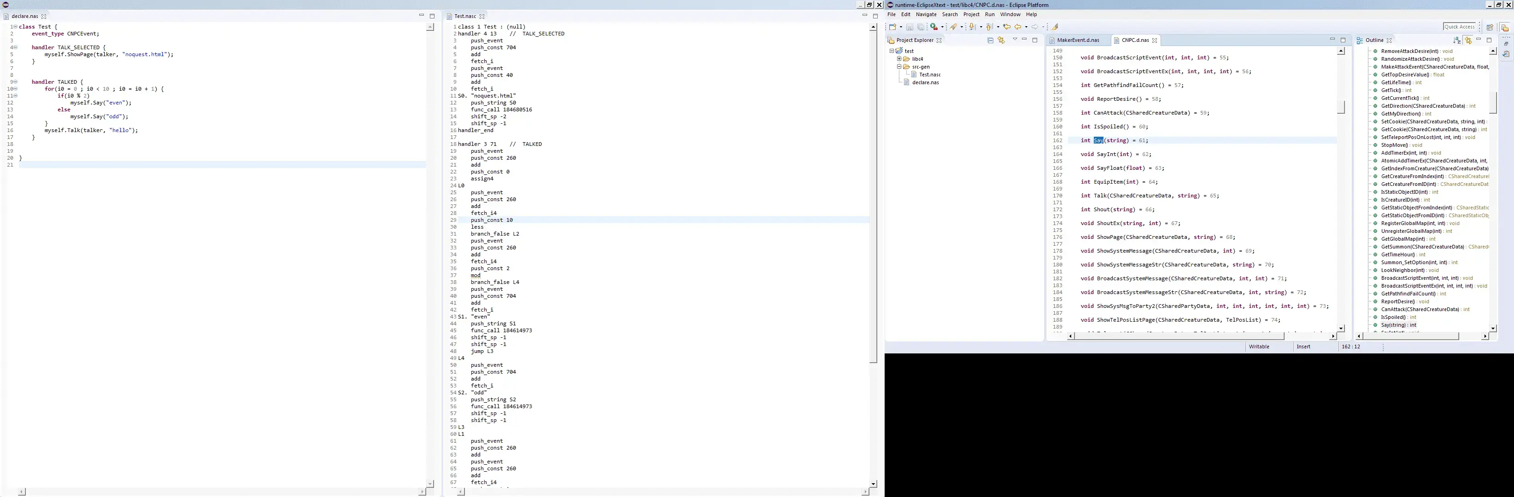Fold the handler TALKED block at line 9

(15, 82)
